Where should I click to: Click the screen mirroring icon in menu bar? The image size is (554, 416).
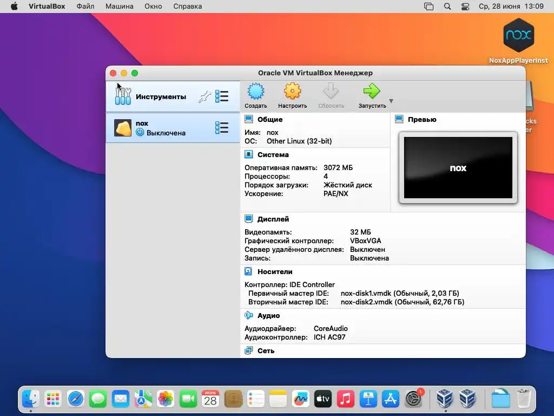pyautogui.click(x=428, y=6)
